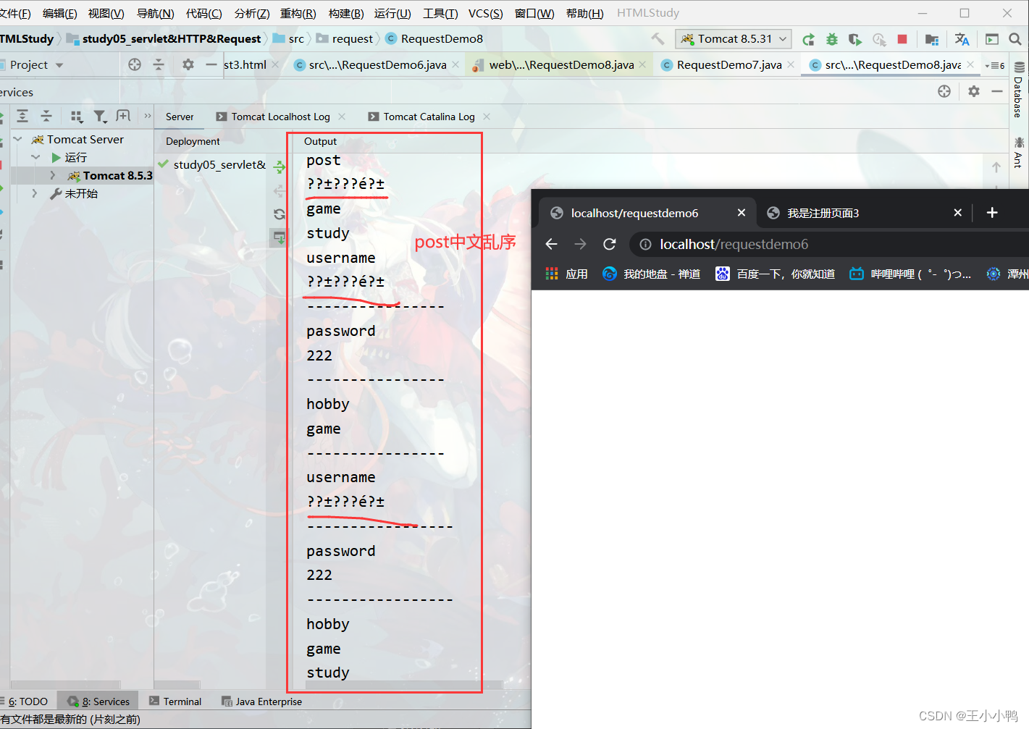Image resolution: width=1029 pixels, height=729 pixels.
Task: Close the Tomcat Catalina Log tab
Action: [x=487, y=117]
